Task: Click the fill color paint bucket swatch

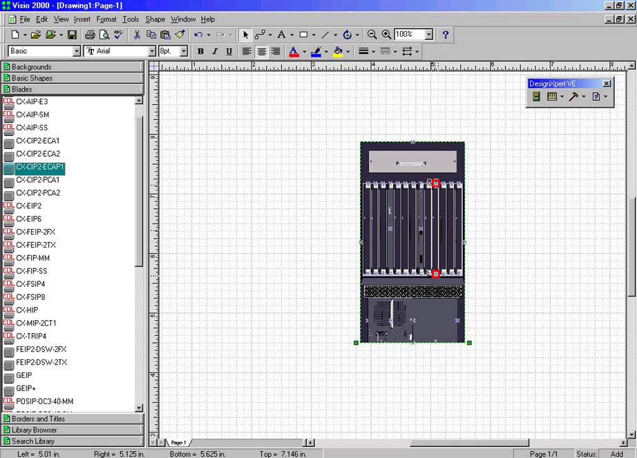Action: [338, 52]
